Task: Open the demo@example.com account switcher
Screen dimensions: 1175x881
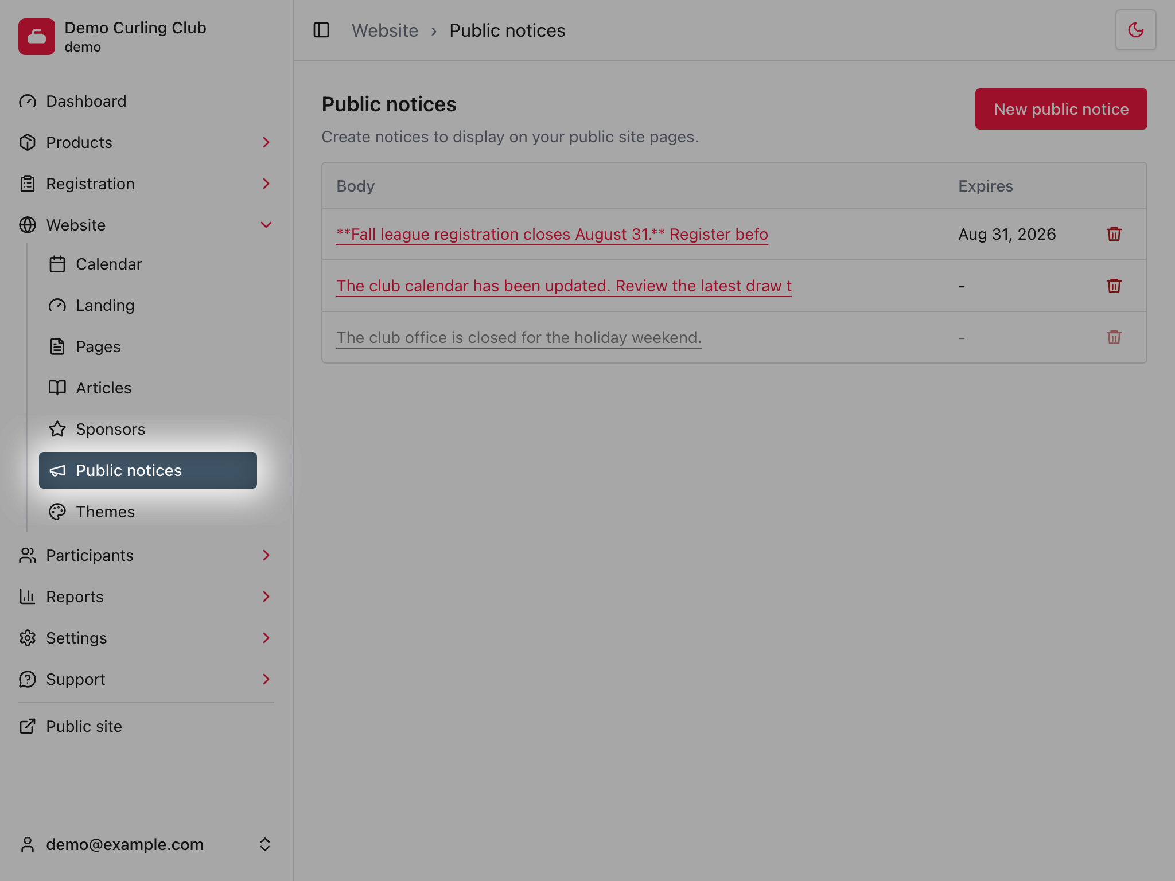Action: [146, 844]
